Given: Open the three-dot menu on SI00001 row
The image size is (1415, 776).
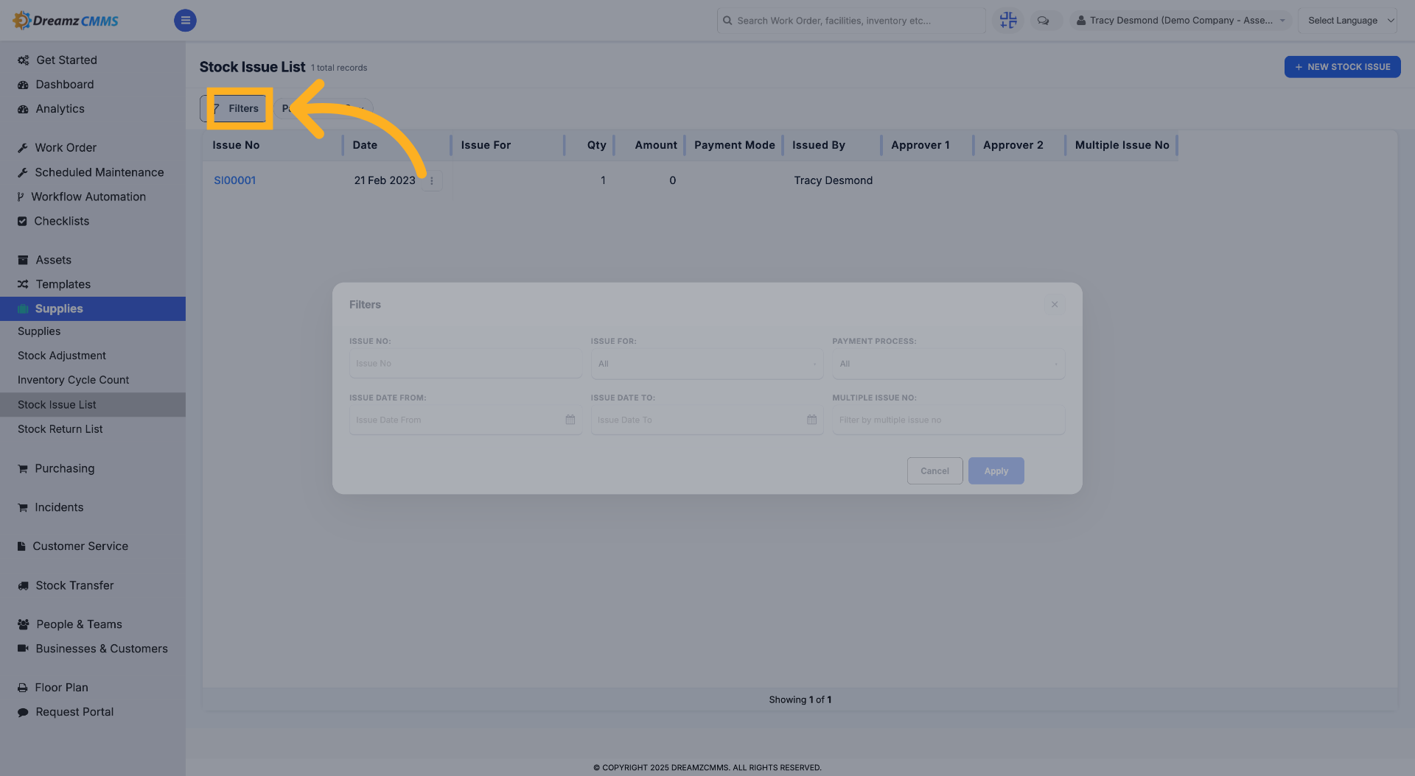Looking at the screenshot, I should coord(432,180).
